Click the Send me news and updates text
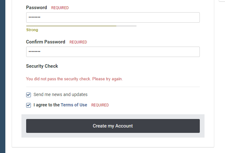225x153 pixels. click(x=61, y=94)
